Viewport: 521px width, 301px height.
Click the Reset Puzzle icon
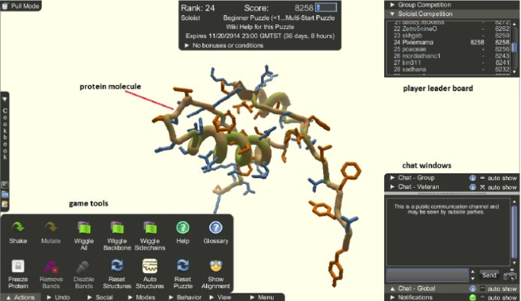point(183,266)
